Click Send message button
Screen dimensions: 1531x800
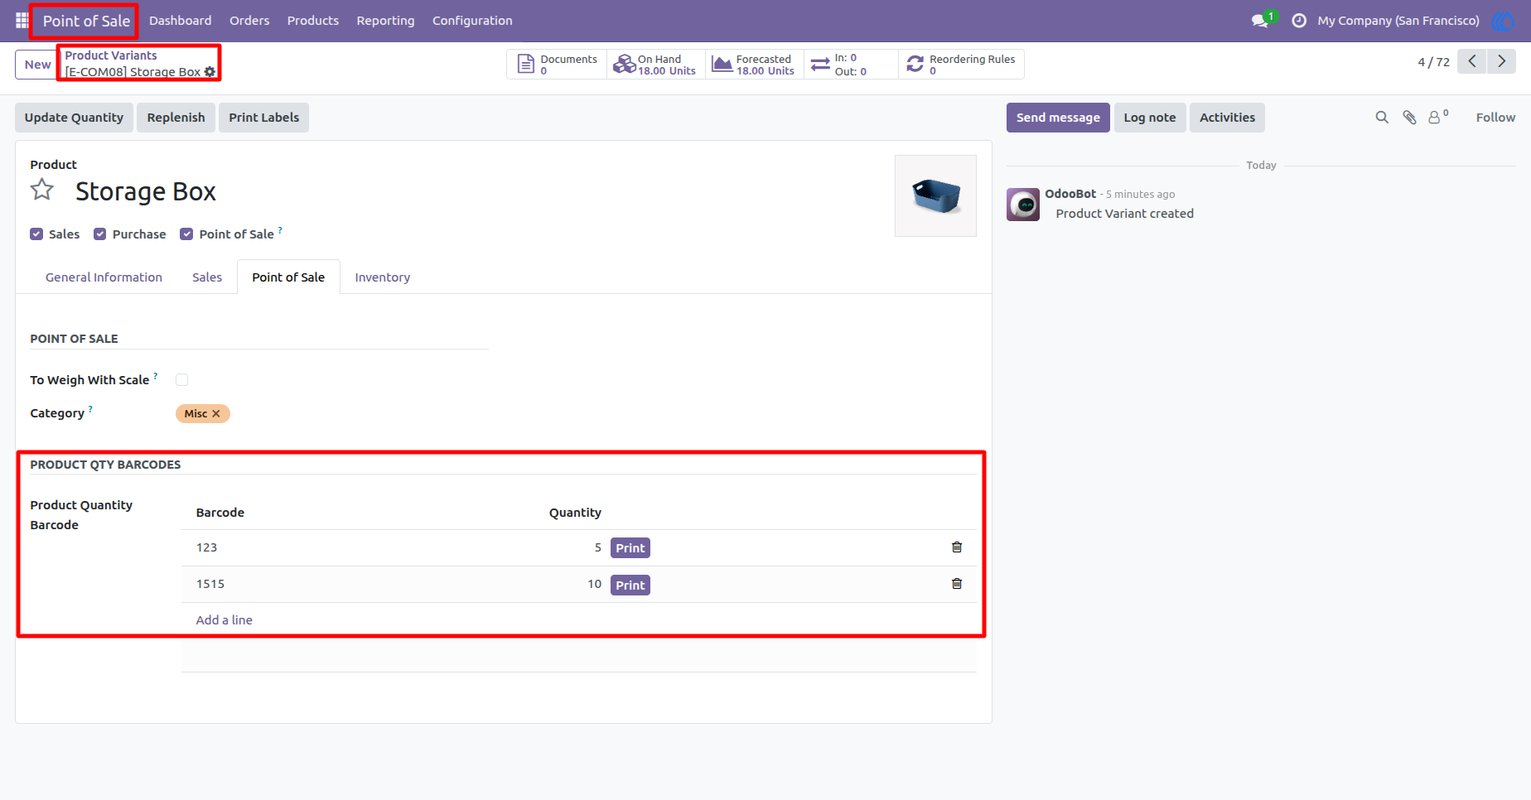coord(1058,118)
